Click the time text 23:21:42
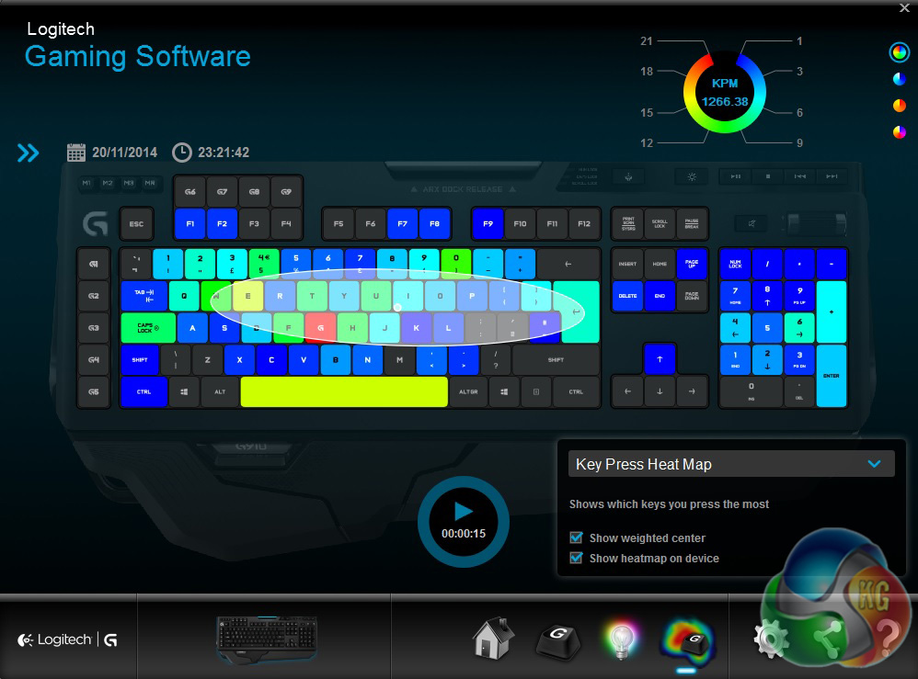Image resolution: width=918 pixels, height=679 pixels. [x=224, y=153]
